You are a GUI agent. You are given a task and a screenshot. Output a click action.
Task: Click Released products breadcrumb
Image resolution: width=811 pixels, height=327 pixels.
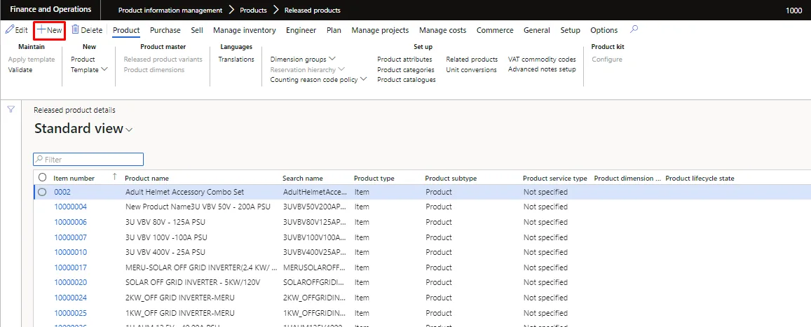[313, 11]
